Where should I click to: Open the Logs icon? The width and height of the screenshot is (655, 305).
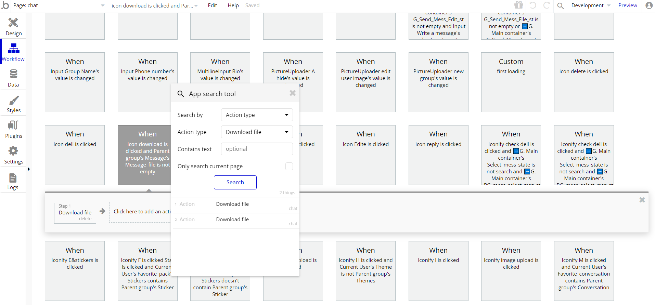click(x=13, y=178)
